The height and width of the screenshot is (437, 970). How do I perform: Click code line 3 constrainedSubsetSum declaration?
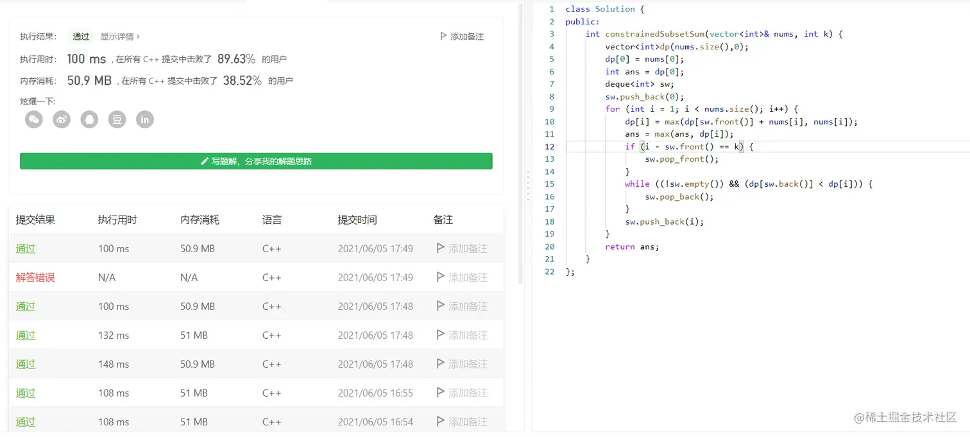pyautogui.click(x=714, y=34)
